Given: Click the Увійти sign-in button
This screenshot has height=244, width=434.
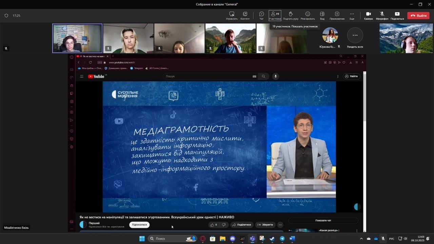Looking at the screenshot, I should tap(352, 76).
